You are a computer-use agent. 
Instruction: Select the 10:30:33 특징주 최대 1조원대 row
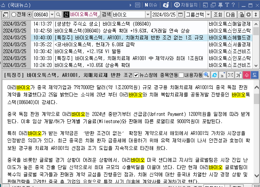click(128, 58)
